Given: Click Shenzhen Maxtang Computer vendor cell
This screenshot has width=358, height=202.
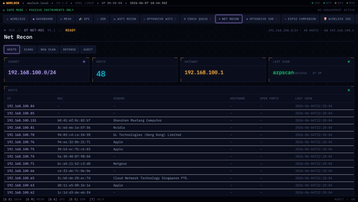Looking at the screenshot, I should 137,121.
